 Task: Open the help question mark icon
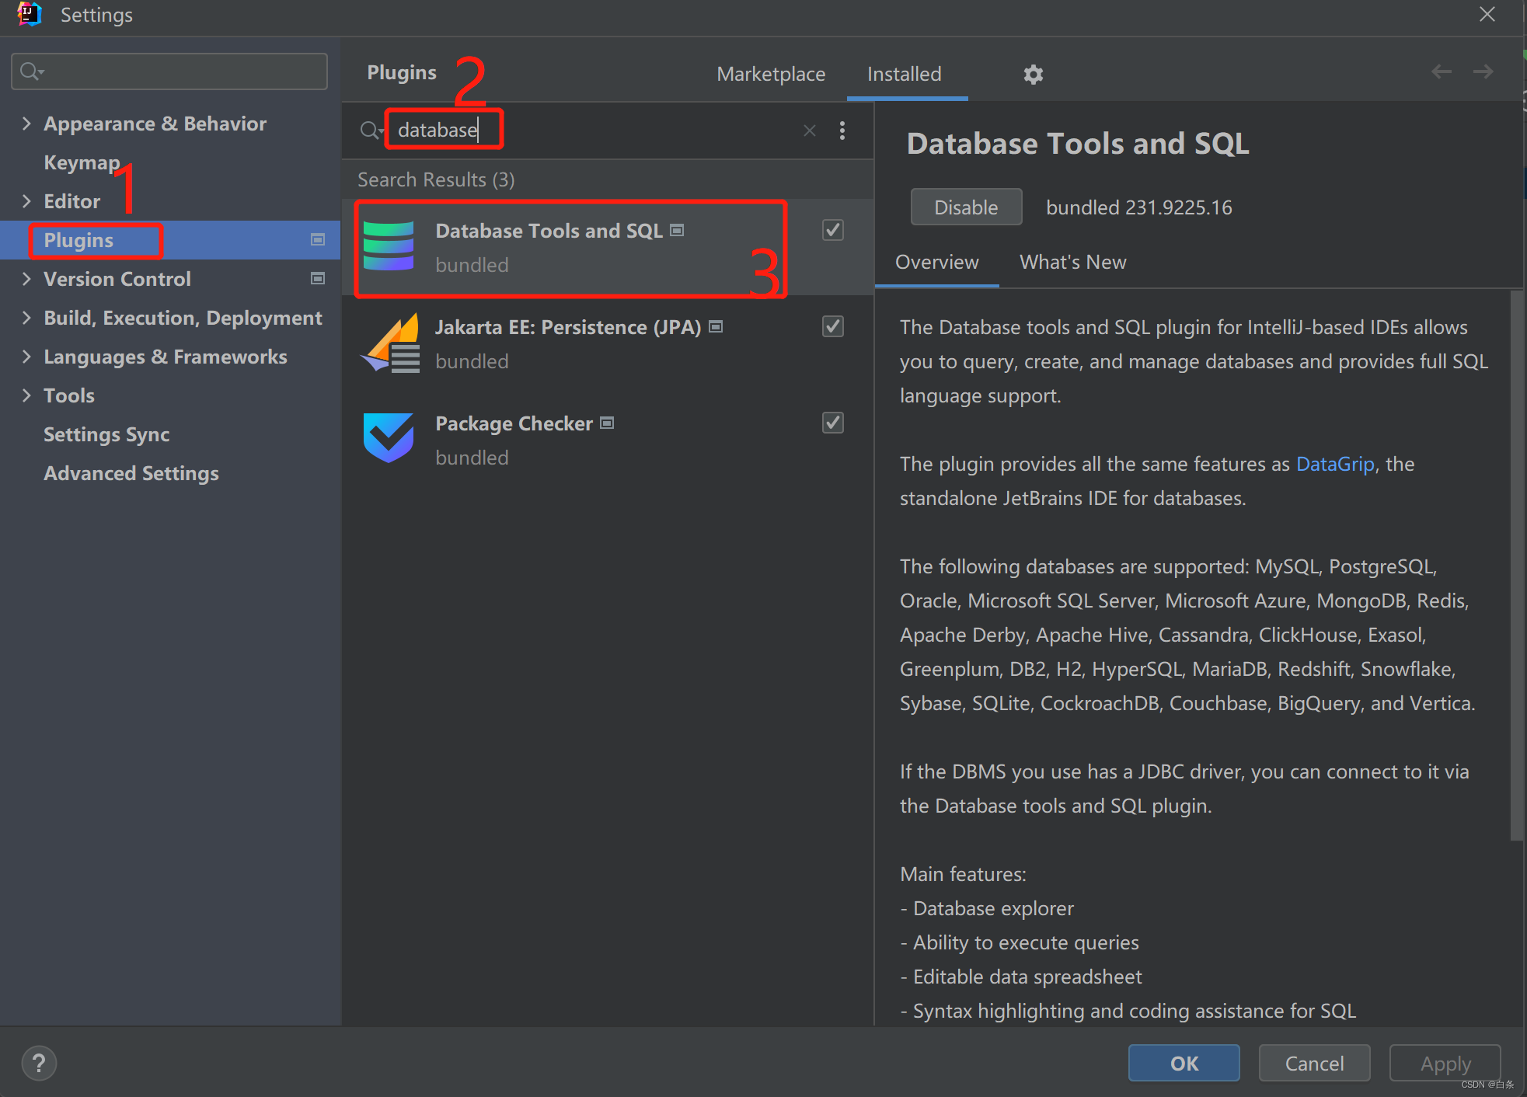39,1063
